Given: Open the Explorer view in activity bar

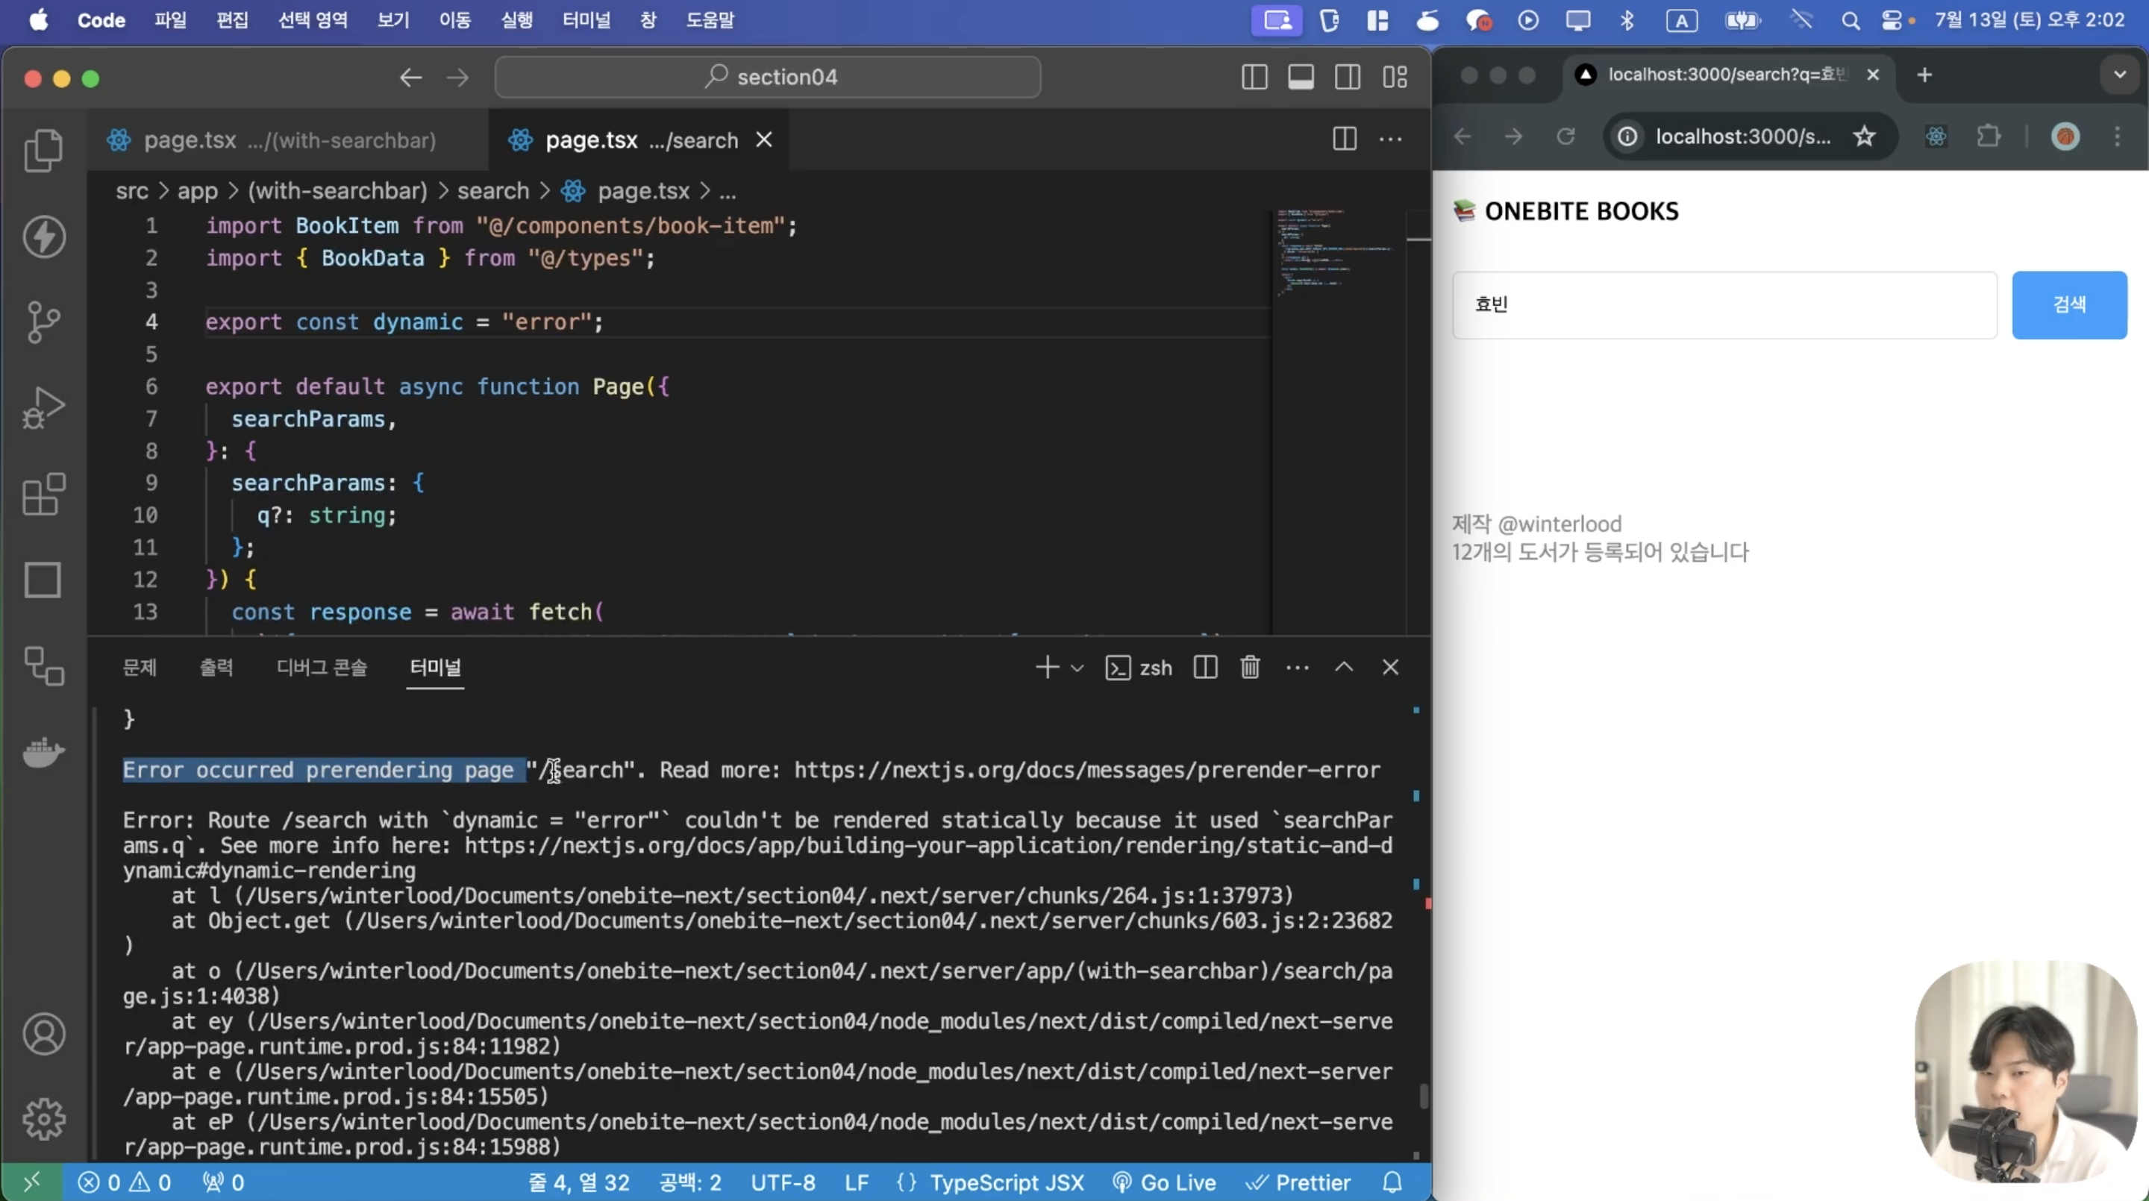Looking at the screenshot, I should 43,151.
